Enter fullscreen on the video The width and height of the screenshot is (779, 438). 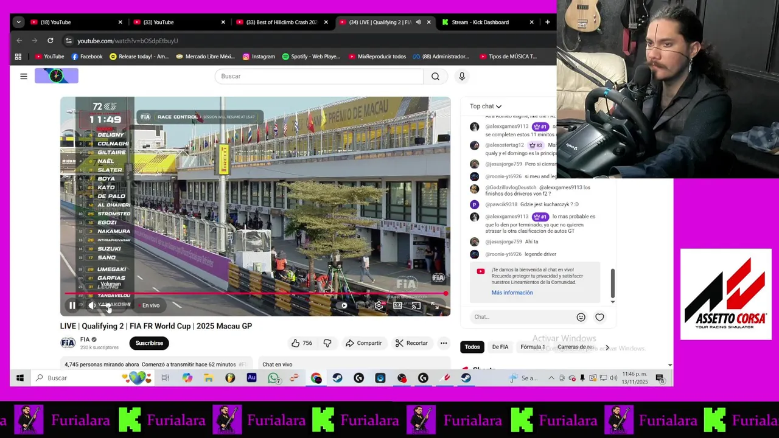click(435, 305)
